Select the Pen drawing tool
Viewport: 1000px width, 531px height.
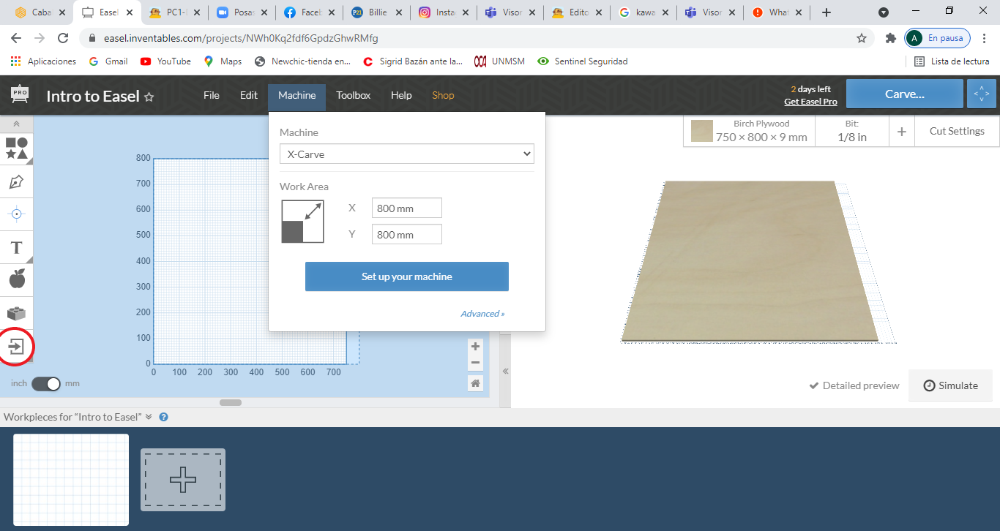17,181
